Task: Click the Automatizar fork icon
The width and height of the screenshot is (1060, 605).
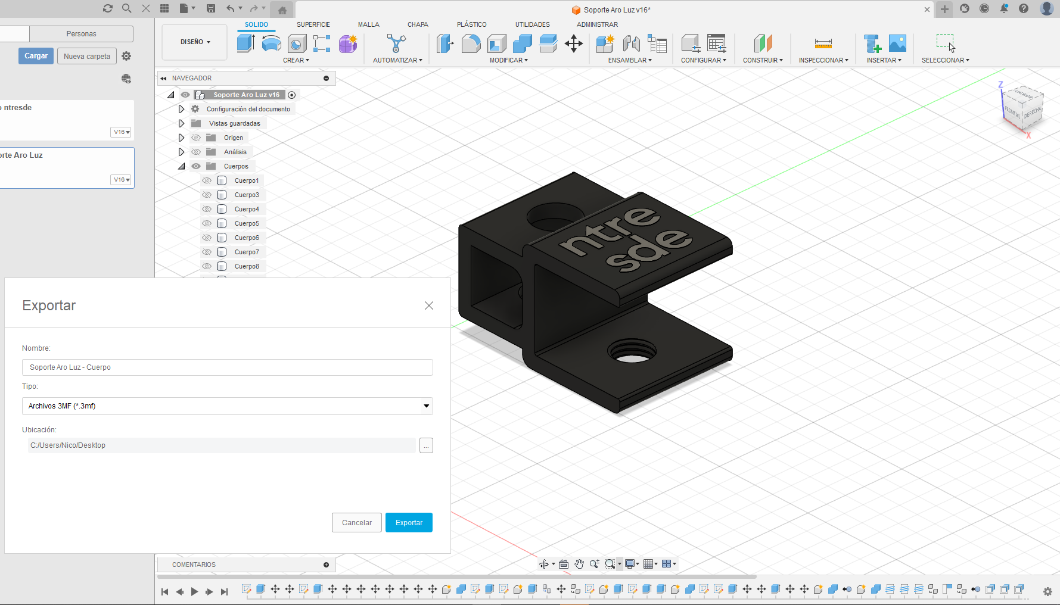Action: tap(396, 43)
